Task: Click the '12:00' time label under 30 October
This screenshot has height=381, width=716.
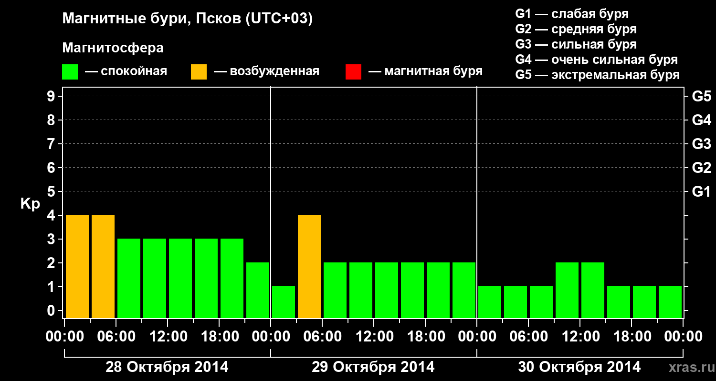Action: tap(580, 337)
